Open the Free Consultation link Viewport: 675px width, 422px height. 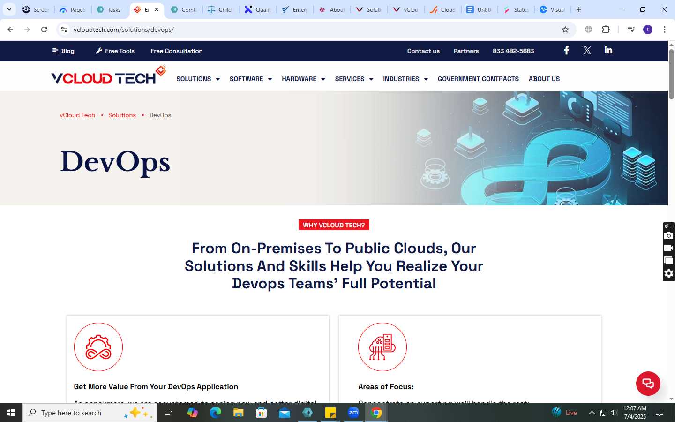click(x=177, y=51)
